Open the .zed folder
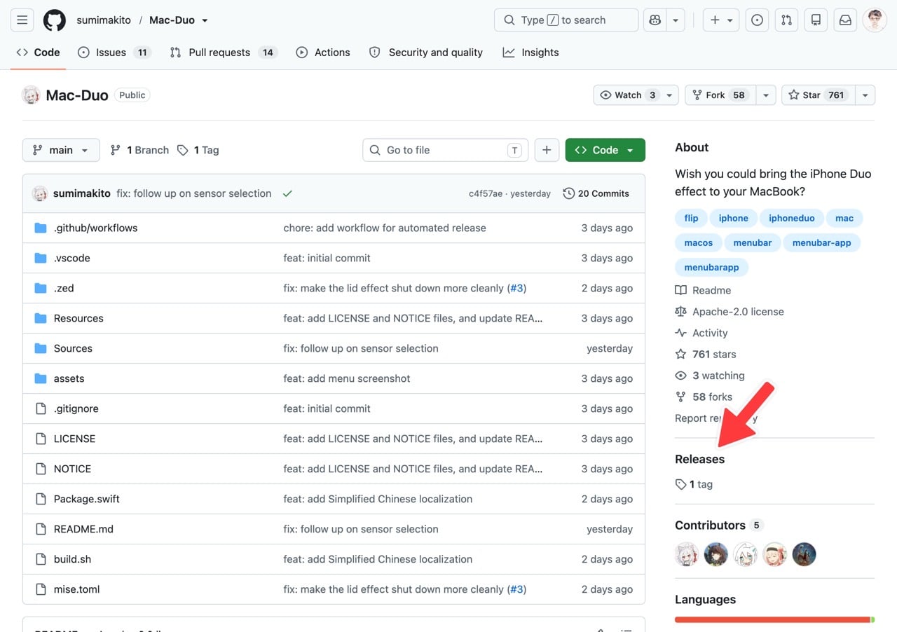Image resolution: width=897 pixels, height=632 pixels. point(64,288)
